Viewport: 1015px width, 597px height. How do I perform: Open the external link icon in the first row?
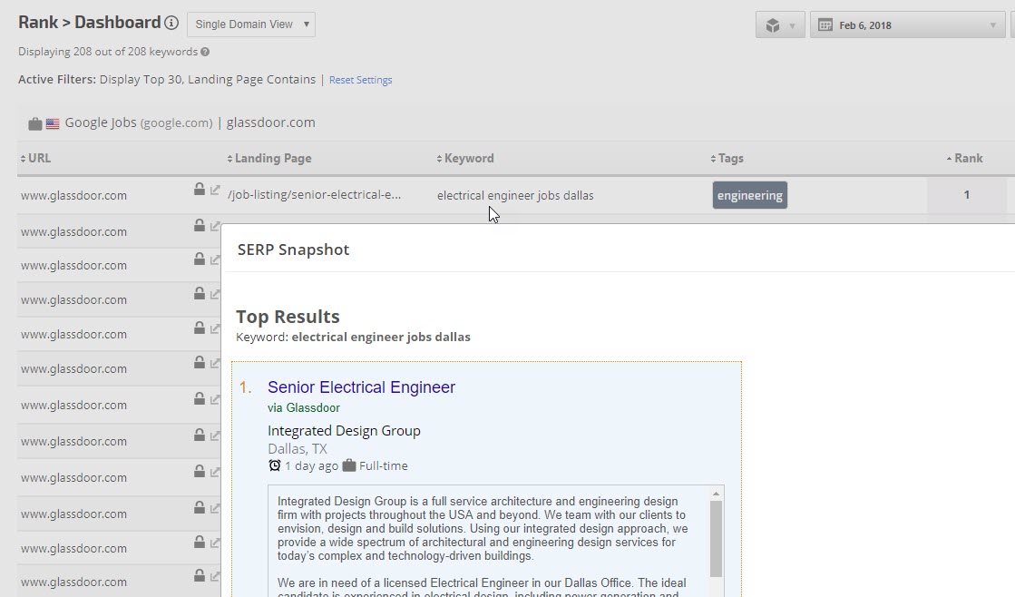coord(215,191)
